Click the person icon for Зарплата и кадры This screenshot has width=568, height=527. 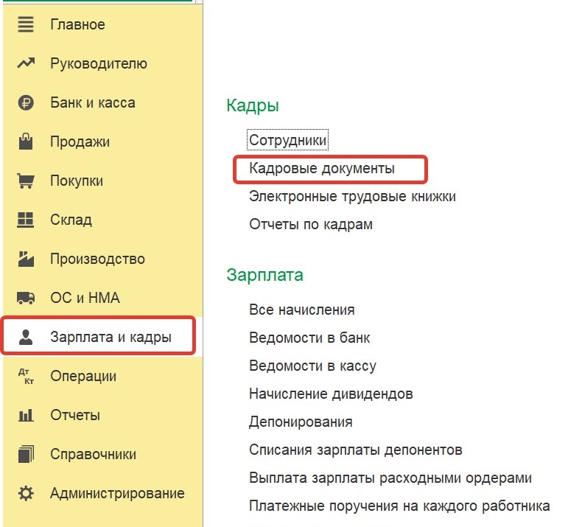click(26, 337)
